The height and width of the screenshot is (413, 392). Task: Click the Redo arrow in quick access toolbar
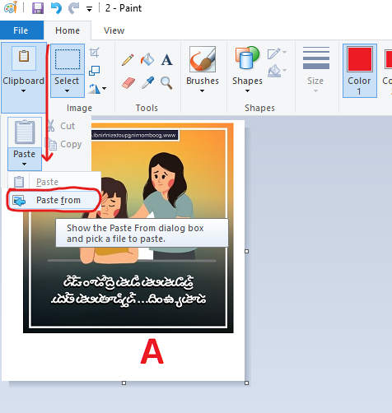[73, 8]
